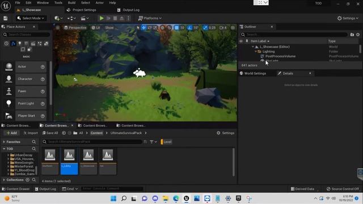
Task: Open play options three-dot menu
Action: tap(128, 18)
